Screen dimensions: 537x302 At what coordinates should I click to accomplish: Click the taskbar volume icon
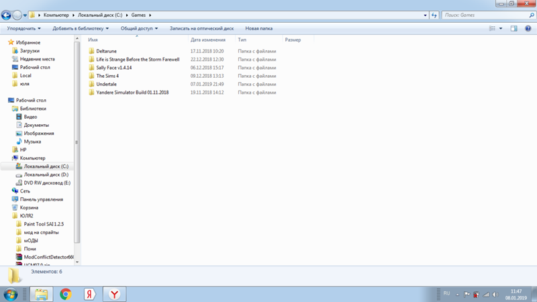[x=495, y=294]
